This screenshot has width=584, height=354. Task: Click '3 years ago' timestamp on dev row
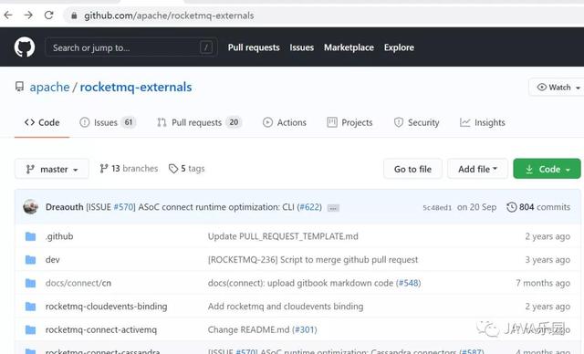547,259
